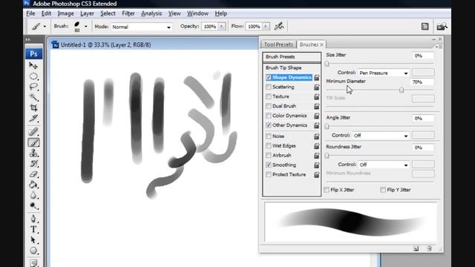Click the Size Jitter slider handle
Viewport: 475px width, 267px height.
tap(327, 64)
